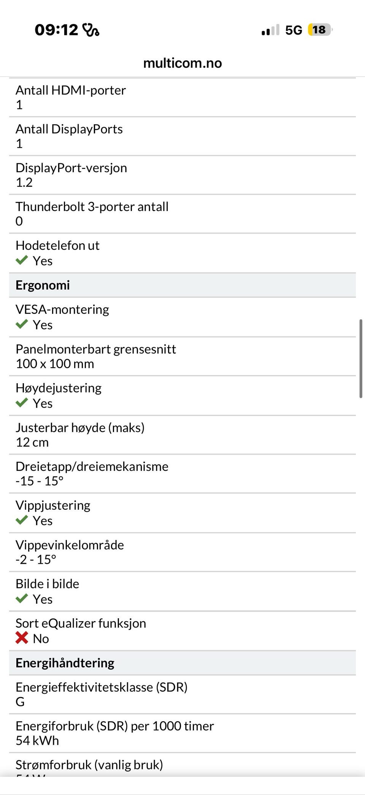Select the Energihåndtering section header
365x795 pixels.
point(182,663)
